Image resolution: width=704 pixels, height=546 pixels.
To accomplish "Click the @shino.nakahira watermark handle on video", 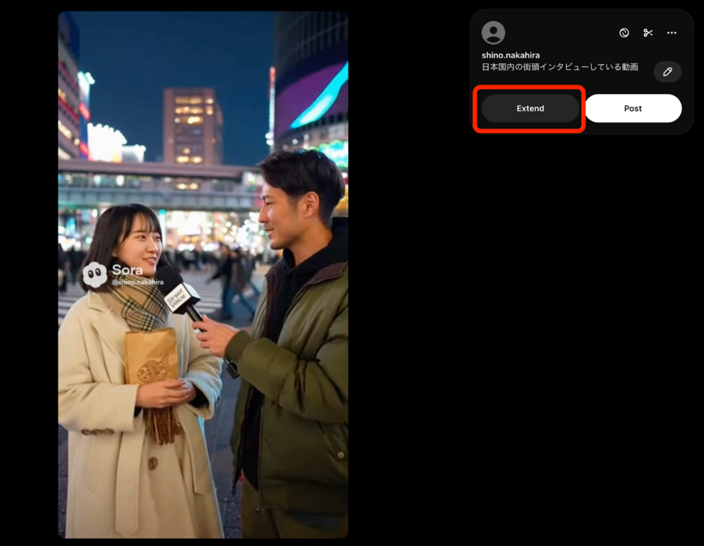I will (x=137, y=282).
